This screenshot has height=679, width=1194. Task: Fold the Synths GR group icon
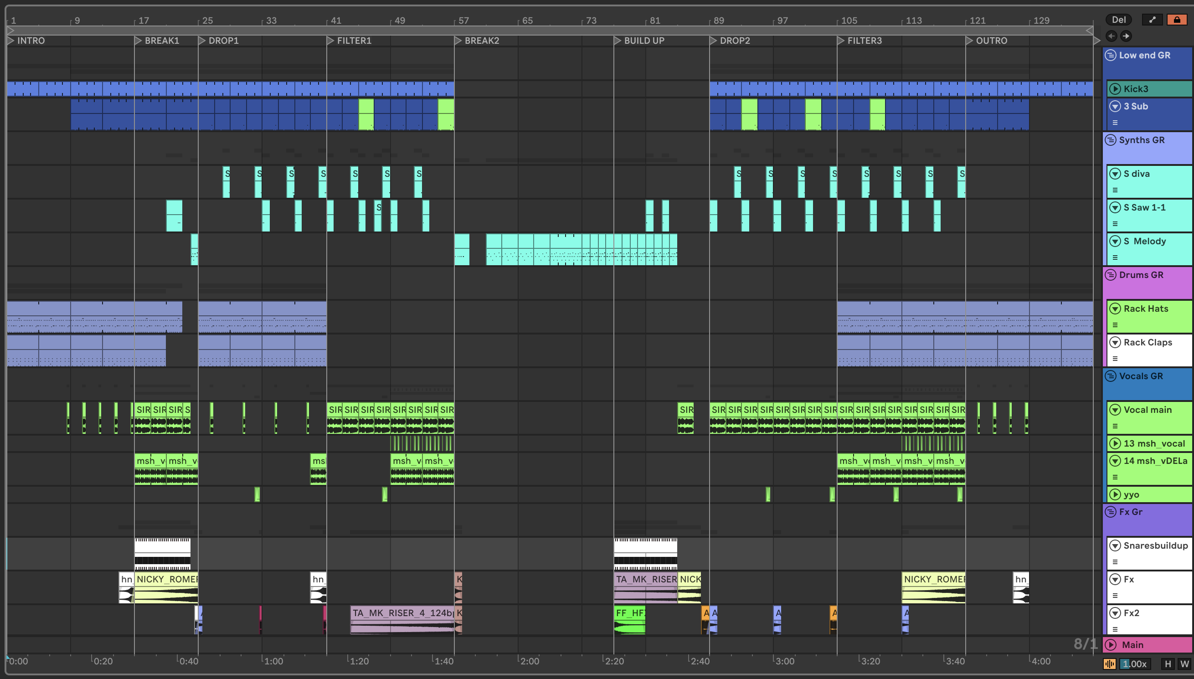click(x=1111, y=140)
